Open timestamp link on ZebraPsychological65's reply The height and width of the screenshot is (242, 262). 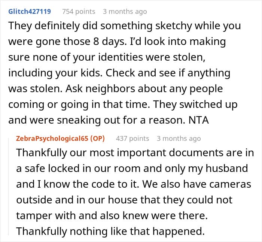click(x=179, y=139)
